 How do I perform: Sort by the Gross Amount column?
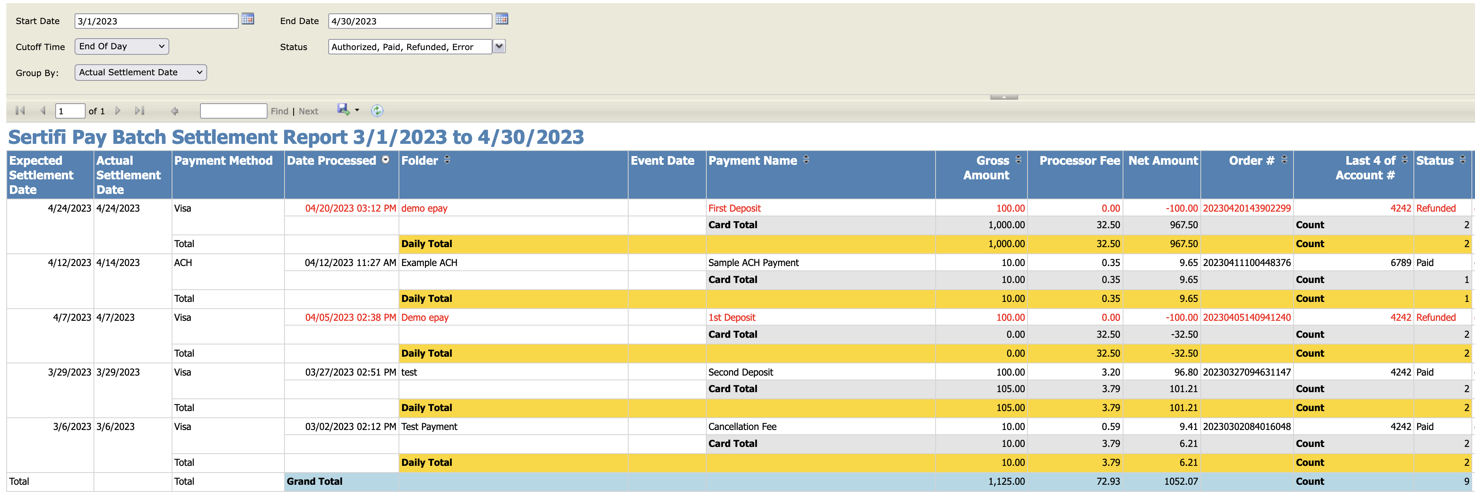(x=1018, y=160)
